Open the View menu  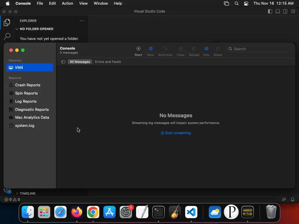(83, 3)
